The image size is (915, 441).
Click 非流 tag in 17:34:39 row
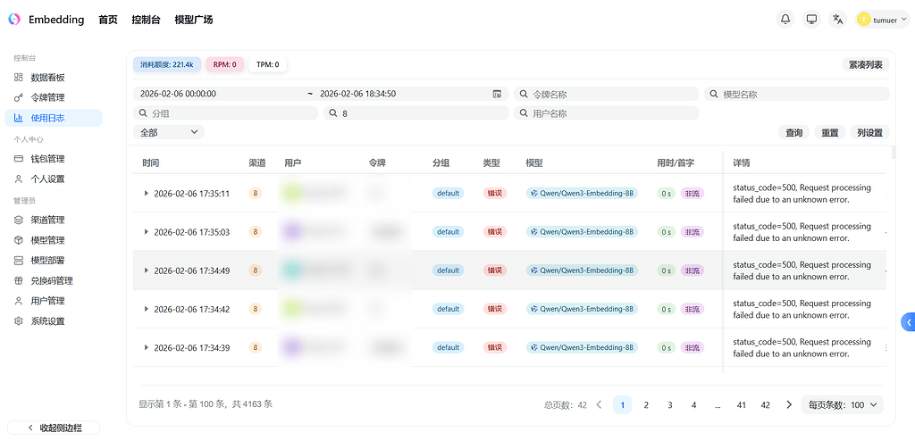(x=693, y=347)
